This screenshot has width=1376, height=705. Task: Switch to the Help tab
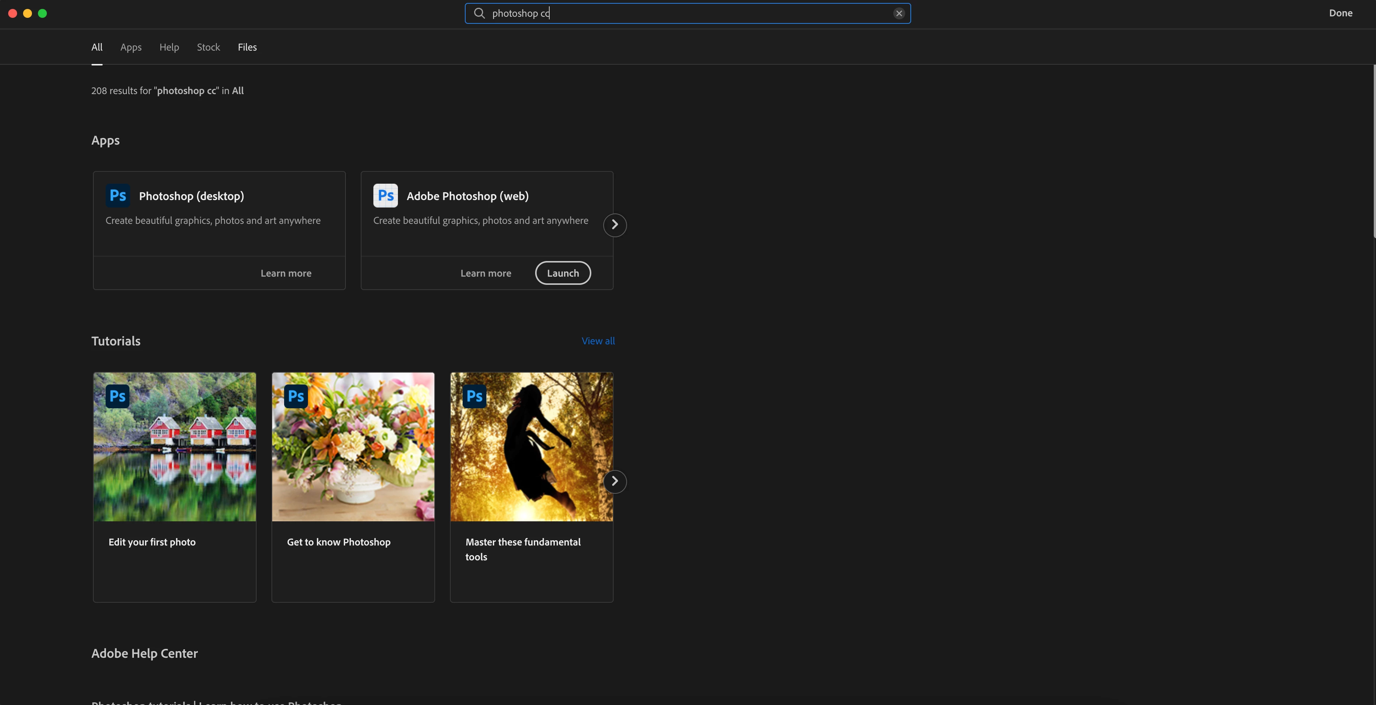click(x=169, y=47)
